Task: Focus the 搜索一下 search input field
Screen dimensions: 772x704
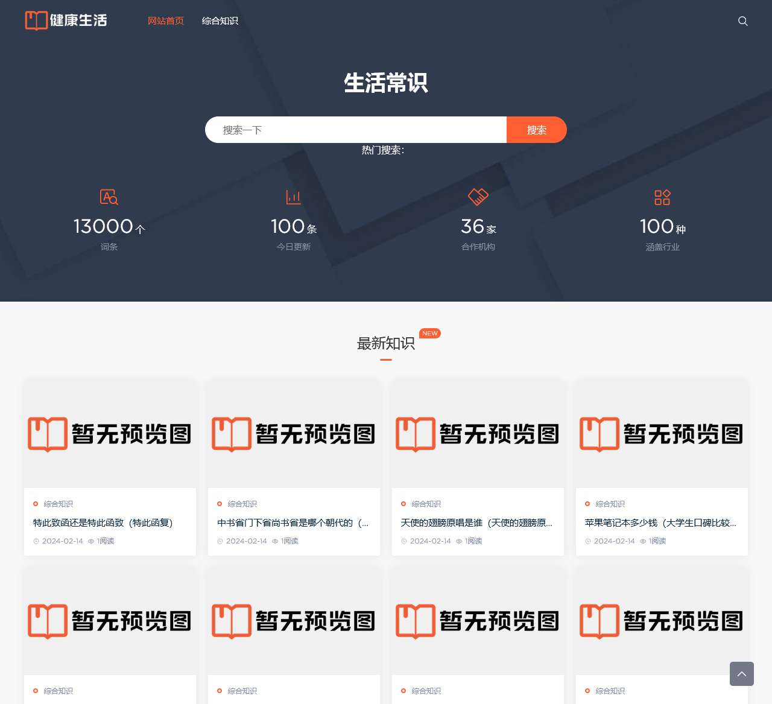Action: [356, 130]
